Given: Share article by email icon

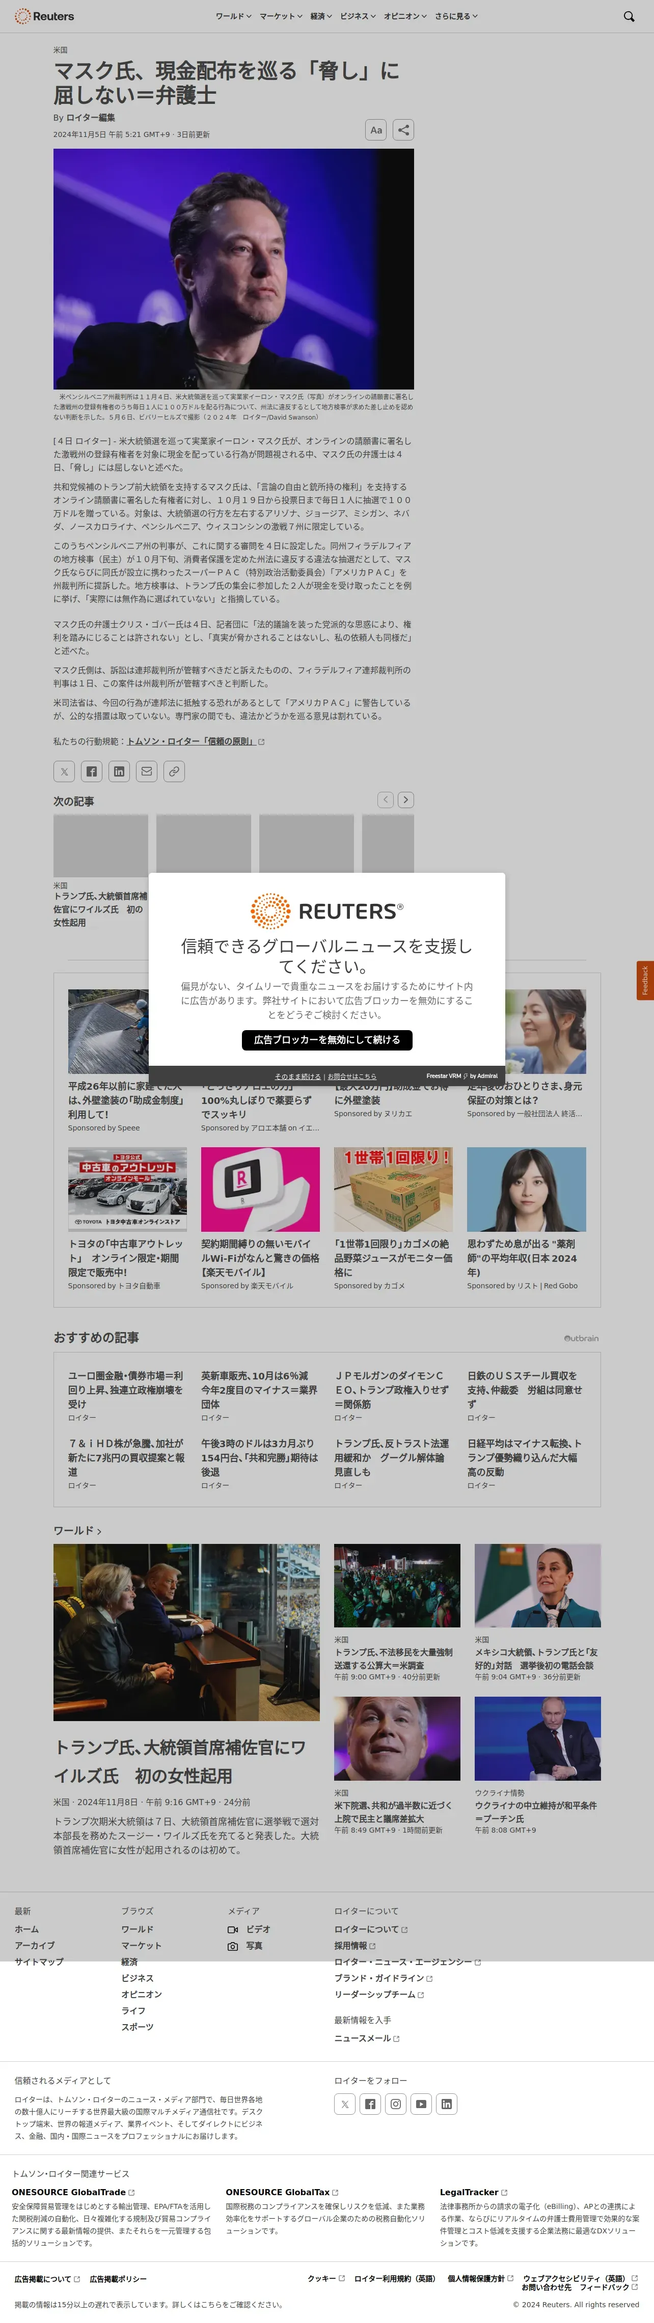Looking at the screenshot, I should 147,771.
